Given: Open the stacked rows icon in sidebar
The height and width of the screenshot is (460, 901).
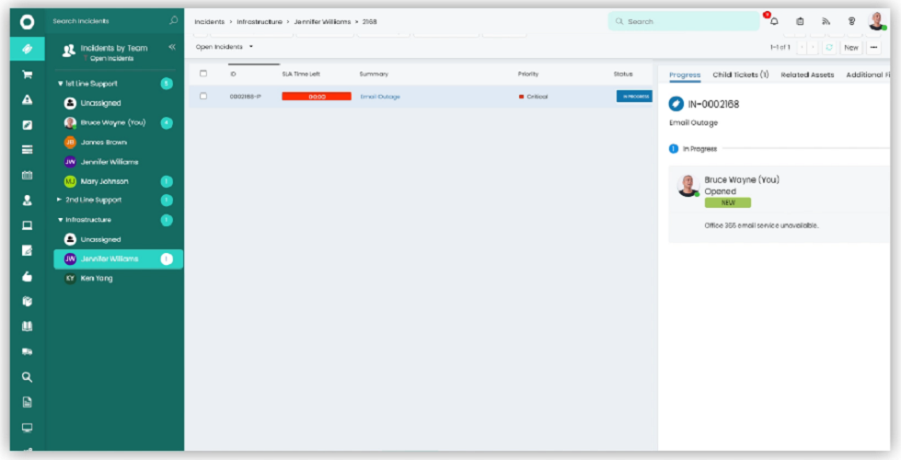Looking at the screenshot, I should pyautogui.click(x=27, y=150).
